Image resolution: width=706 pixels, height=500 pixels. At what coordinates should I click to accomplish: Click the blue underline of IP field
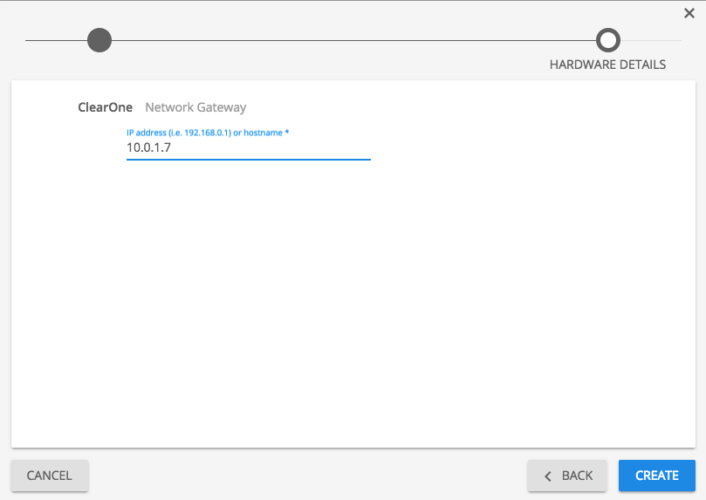click(x=249, y=160)
